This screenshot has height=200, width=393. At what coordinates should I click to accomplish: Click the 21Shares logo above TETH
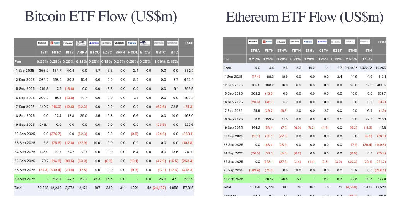click(295, 42)
